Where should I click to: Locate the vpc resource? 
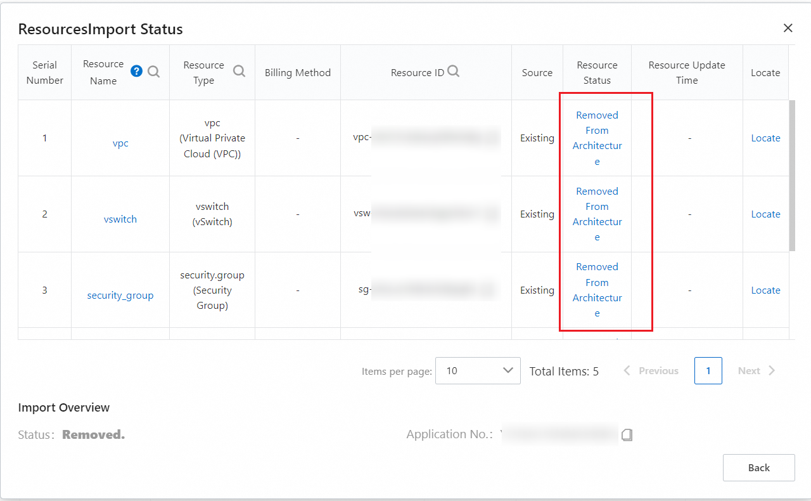click(765, 138)
